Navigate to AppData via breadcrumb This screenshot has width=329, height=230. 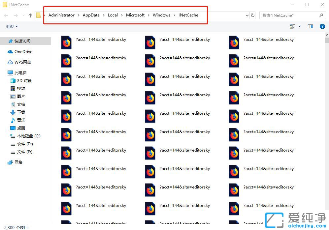(91, 15)
